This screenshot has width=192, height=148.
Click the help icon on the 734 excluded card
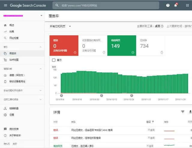click(162, 52)
